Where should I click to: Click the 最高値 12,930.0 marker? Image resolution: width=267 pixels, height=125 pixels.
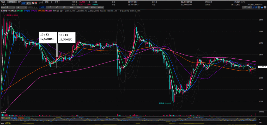[13, 15]
